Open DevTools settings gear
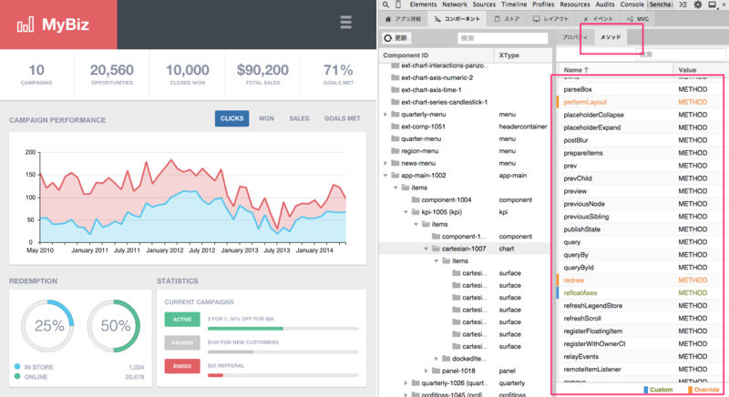Screen dimensions: 729x397 tap(698, 5)
